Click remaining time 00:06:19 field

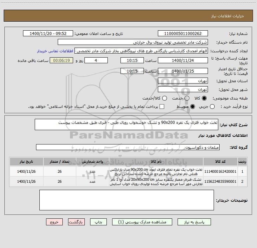tap(61, 60)
